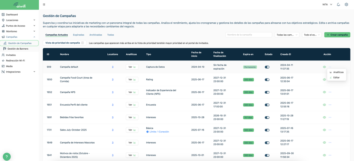Screen dimensions: 354x161
Task: Open Invitados in the sidebar
Action: pyautogui.click(x=11, y=55)
